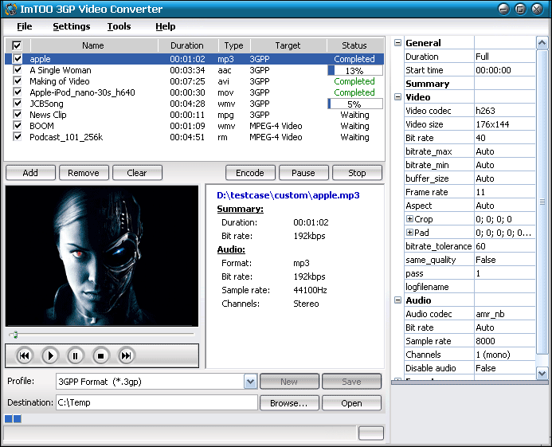This screenshot has width=552, height=447.
Task: Open the Tools menu
Action: (119, 26)
